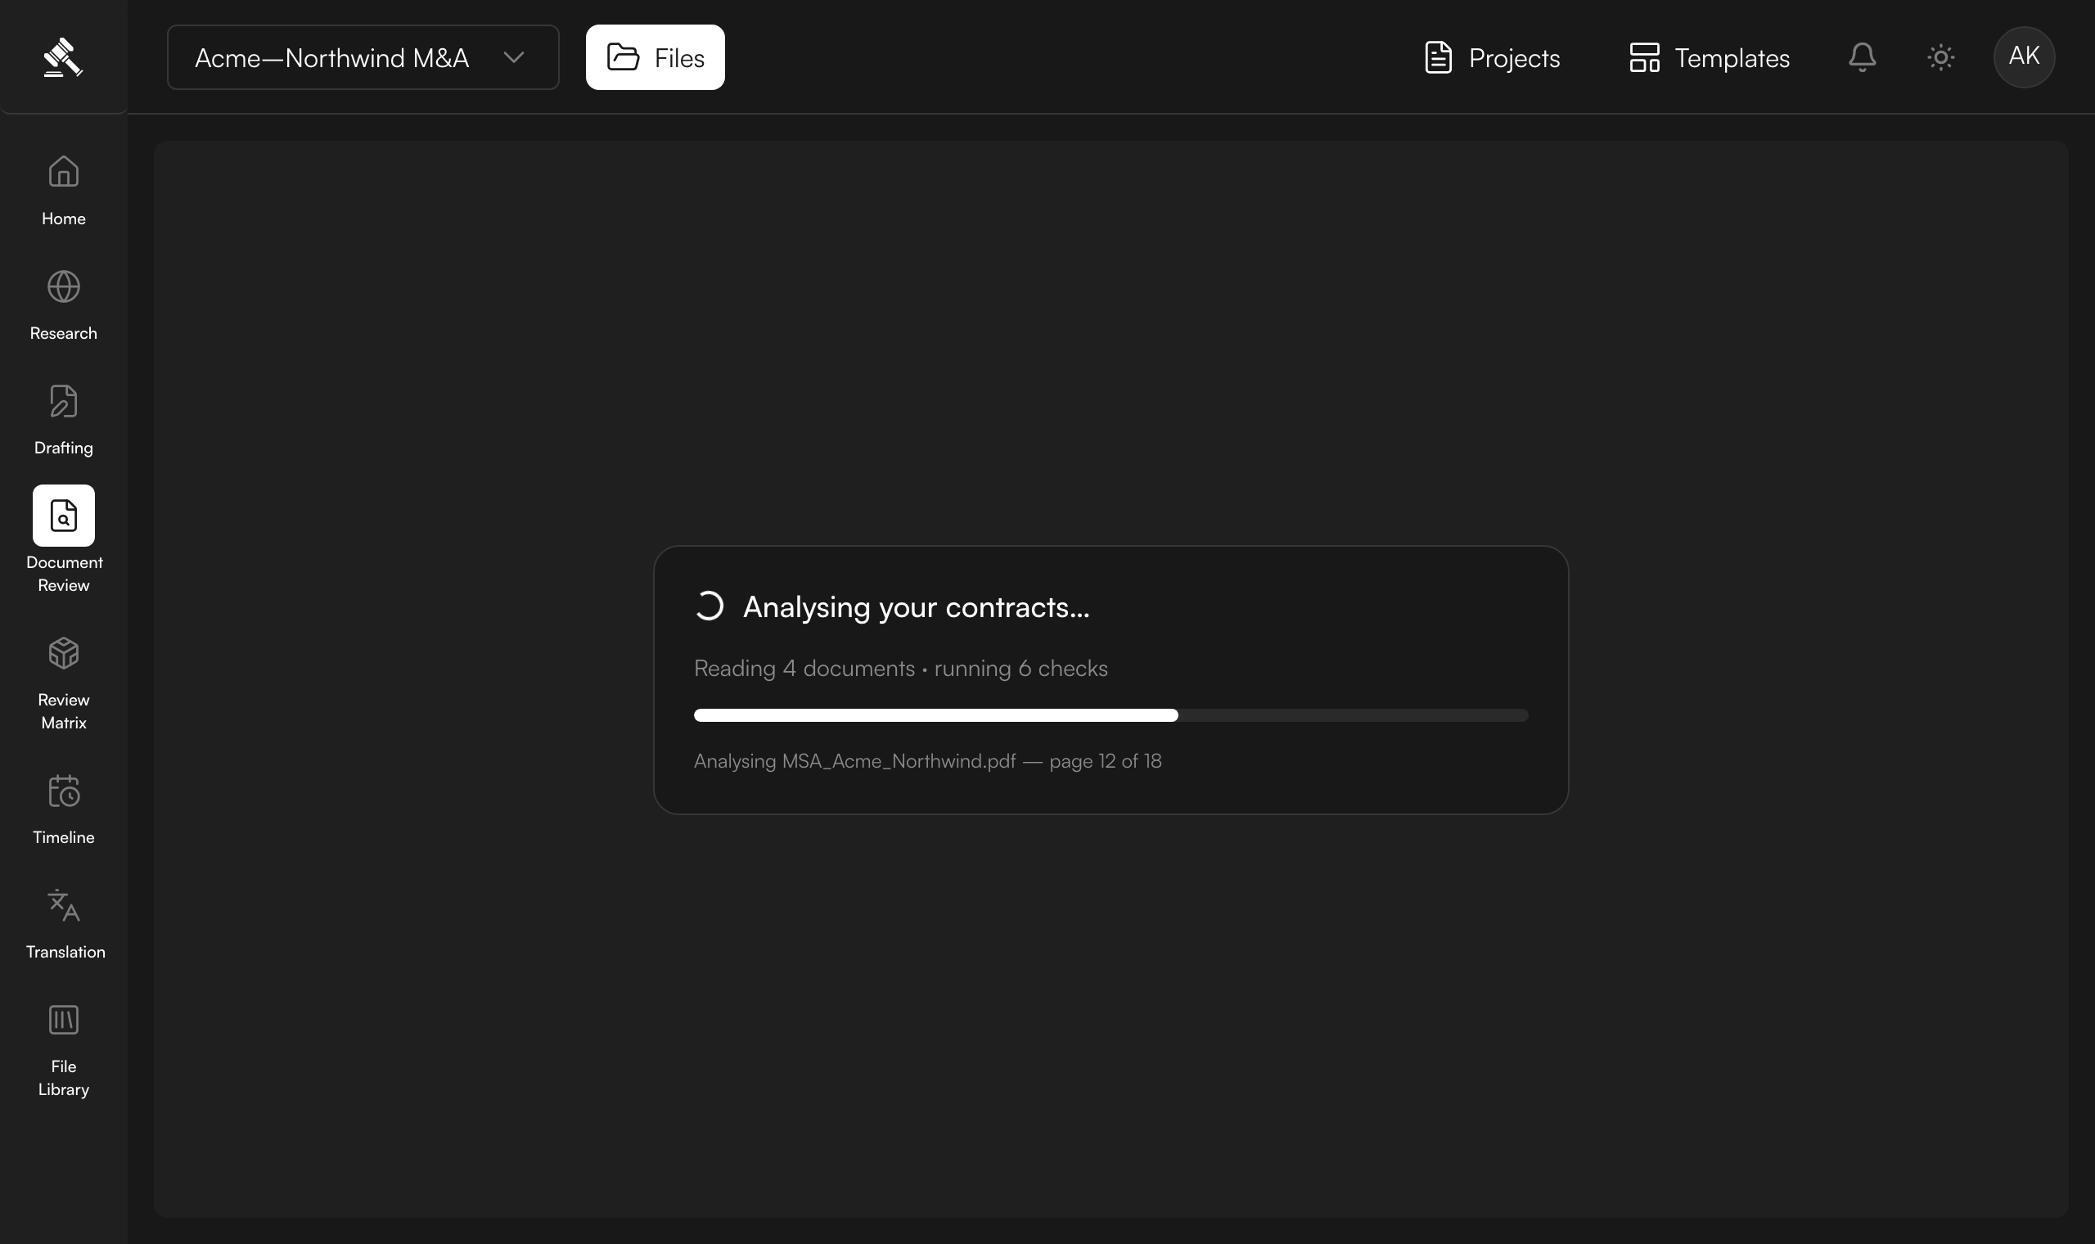The image size is (2095, 1244).
Task: Select the Drafting sidebar icon
Action: click(x=64, y=402)
